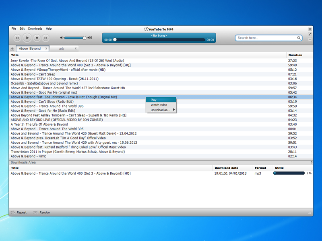Click the low volume speaker icon
This screenshot has height=241, width=322.
62,38
